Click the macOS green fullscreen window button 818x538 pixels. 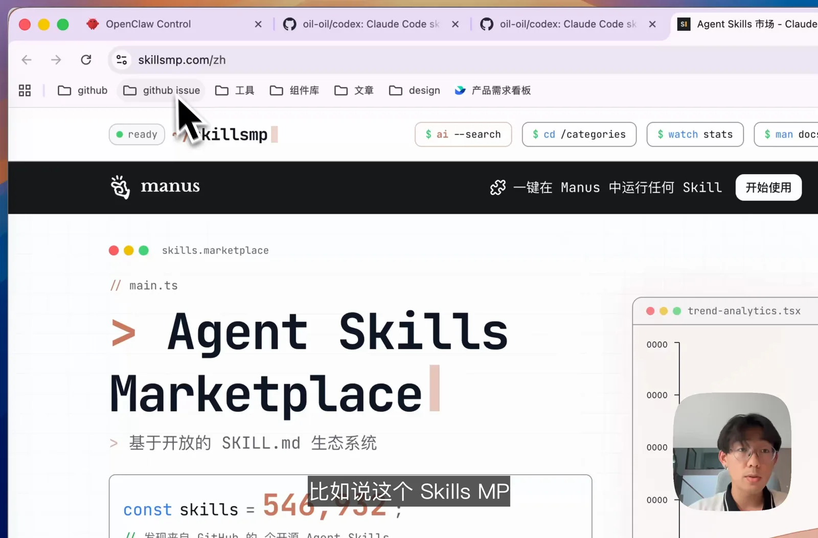coord(63,25)
